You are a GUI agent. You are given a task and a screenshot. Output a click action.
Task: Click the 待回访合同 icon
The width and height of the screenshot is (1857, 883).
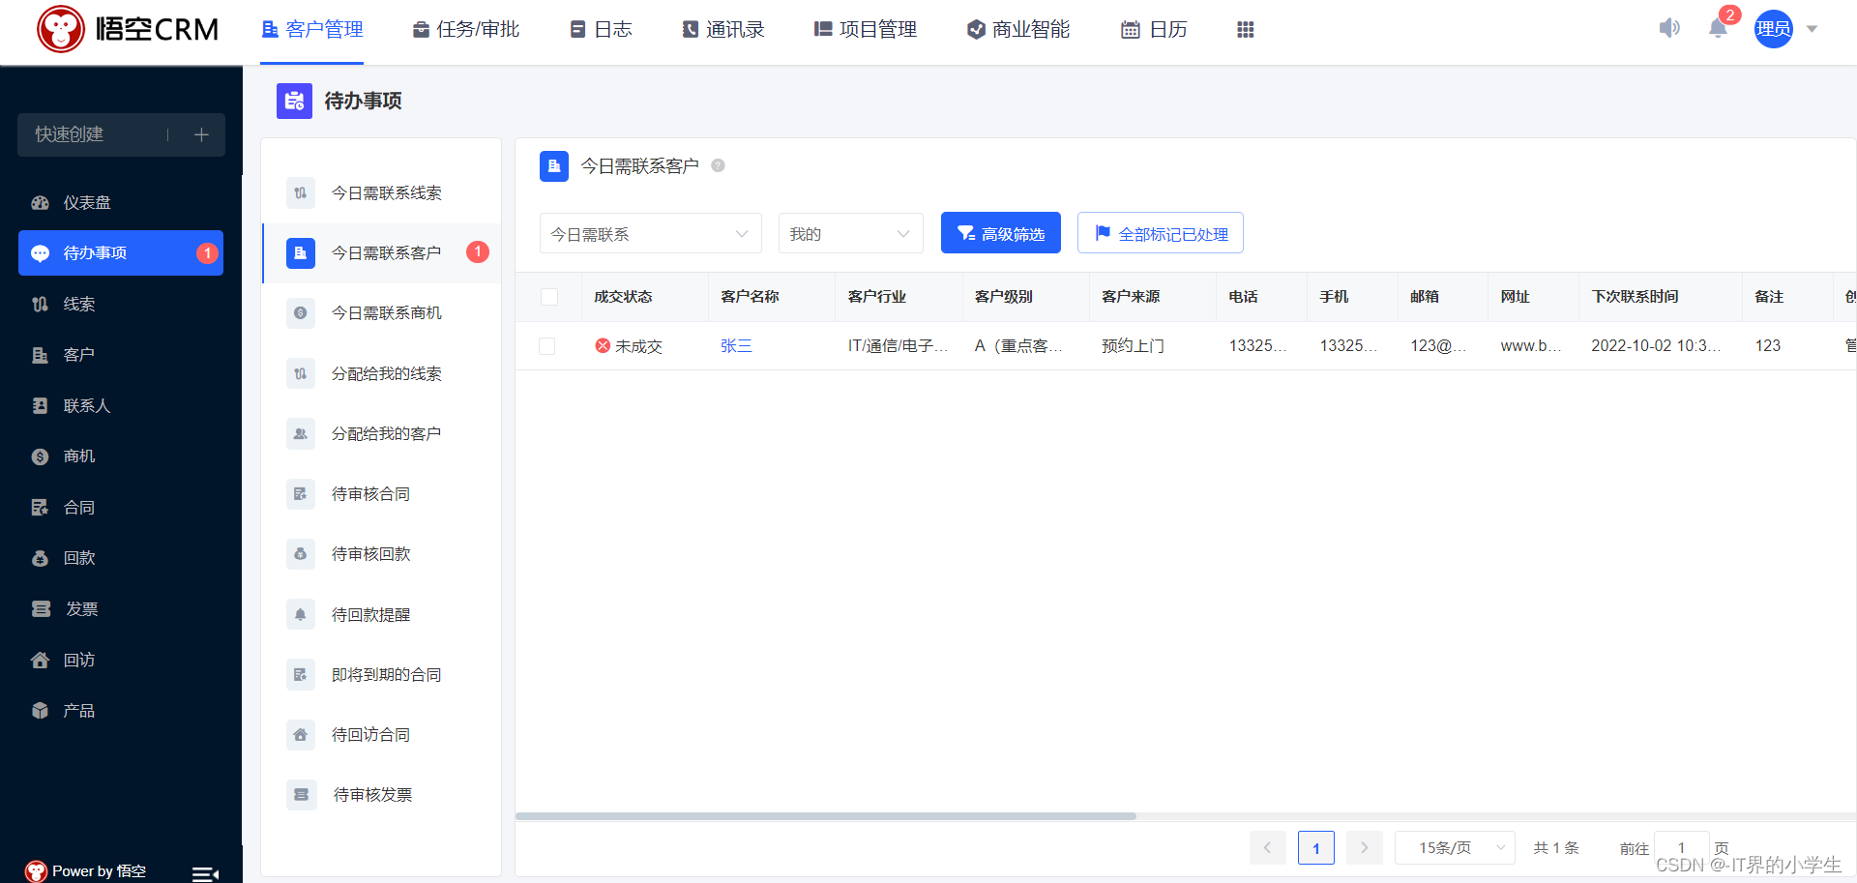pos(301,735)
